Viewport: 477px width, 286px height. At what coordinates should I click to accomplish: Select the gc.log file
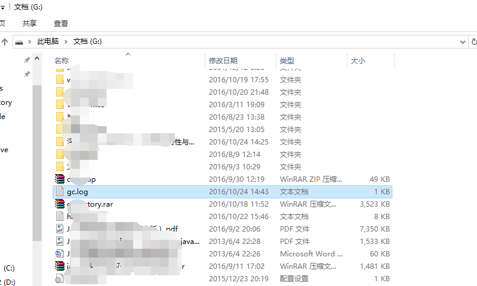click(223, 192)
